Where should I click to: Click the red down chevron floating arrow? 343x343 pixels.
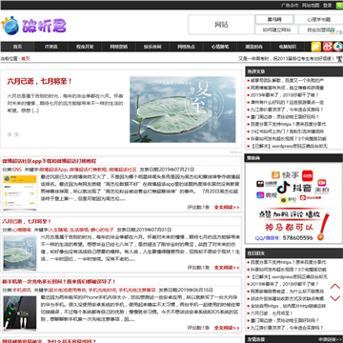click(x=335, y=298)
